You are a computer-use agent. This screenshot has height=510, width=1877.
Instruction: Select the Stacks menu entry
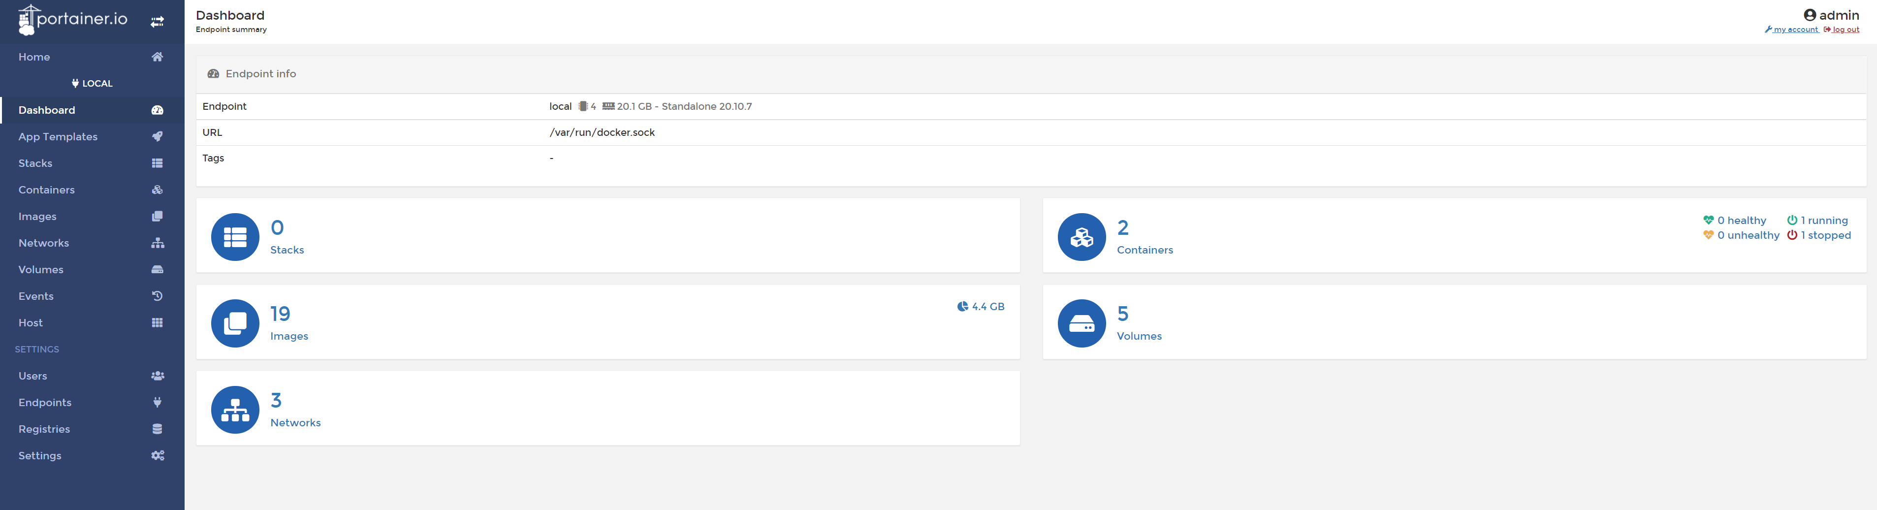35,162
